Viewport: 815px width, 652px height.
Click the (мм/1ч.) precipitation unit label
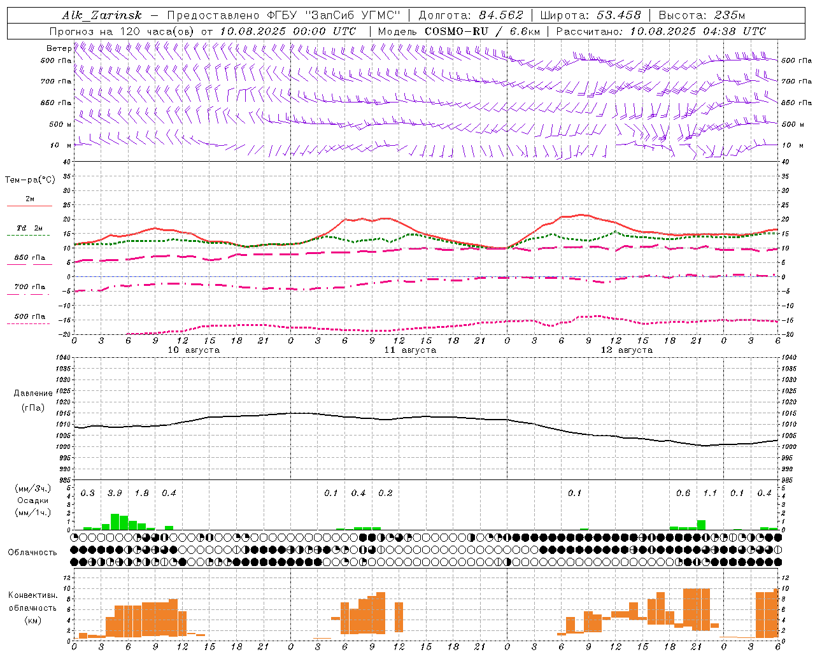32,513
